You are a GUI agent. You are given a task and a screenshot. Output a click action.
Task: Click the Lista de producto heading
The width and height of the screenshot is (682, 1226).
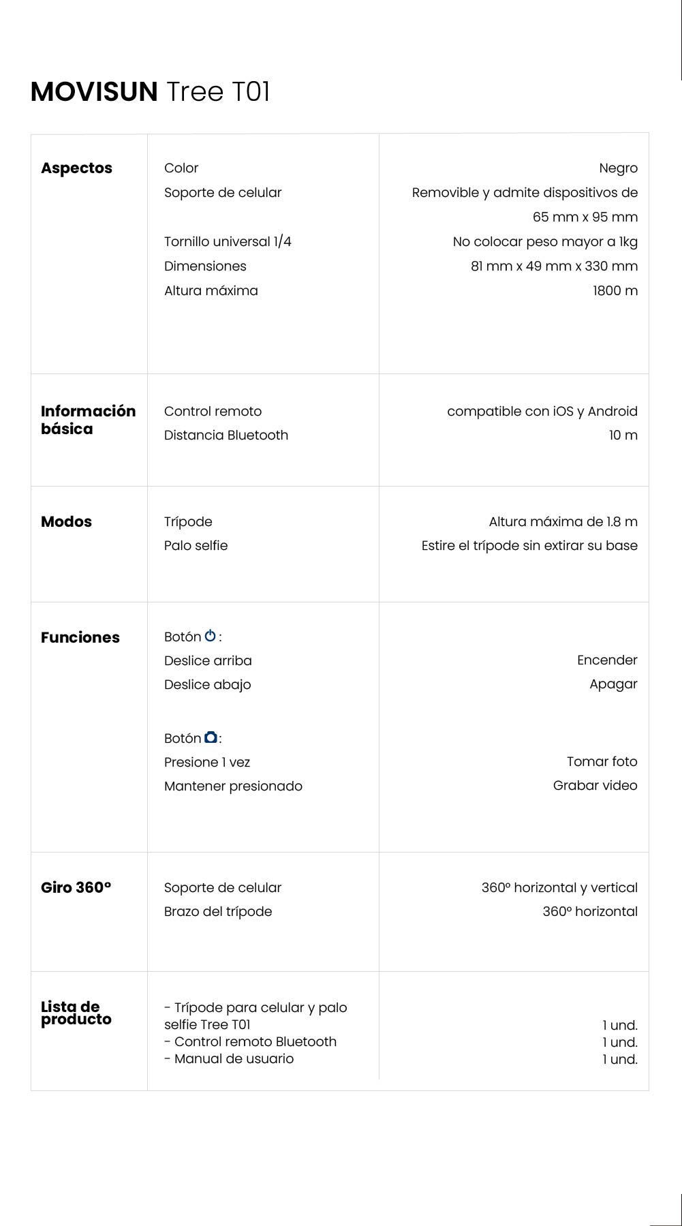pyautogui.click(x=76, y=1013)
